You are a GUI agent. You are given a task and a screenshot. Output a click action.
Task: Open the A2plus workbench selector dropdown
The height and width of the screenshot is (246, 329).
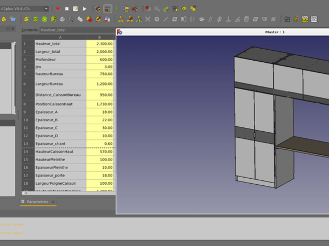point(25,9)
